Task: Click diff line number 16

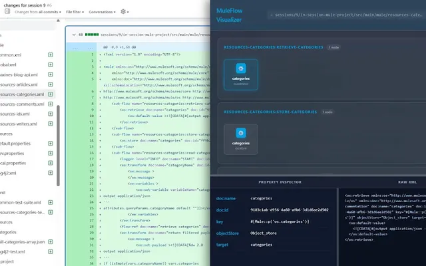Action: click(x=92, y=153)
